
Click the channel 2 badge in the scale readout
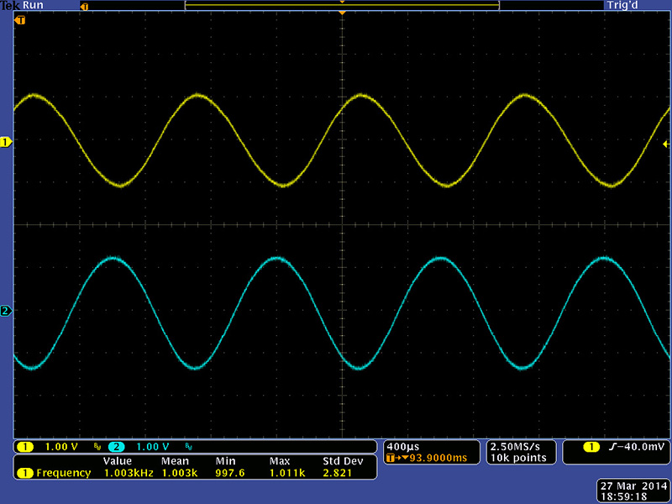click(116, 446)
